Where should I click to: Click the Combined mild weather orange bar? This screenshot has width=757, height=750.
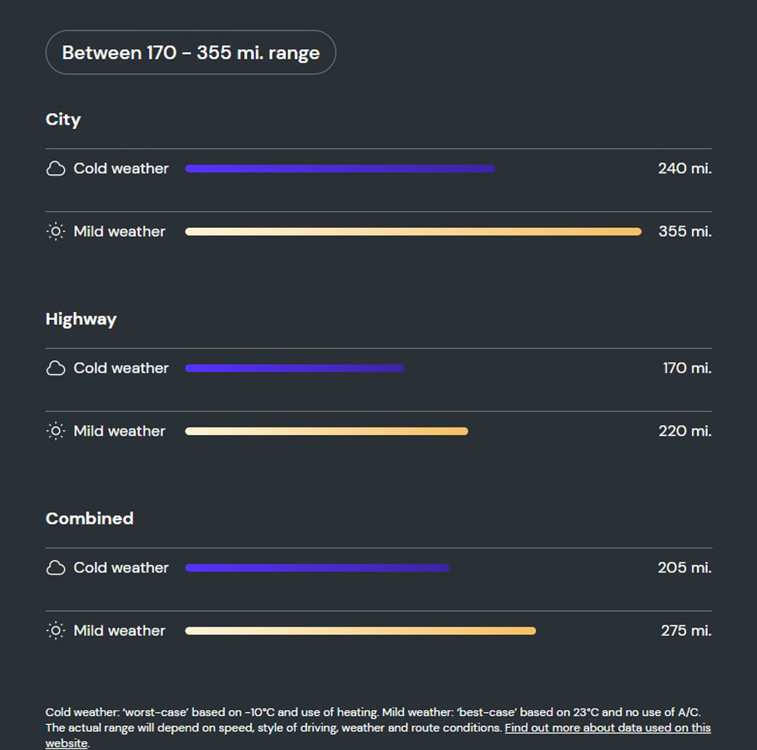coord(361,631)
